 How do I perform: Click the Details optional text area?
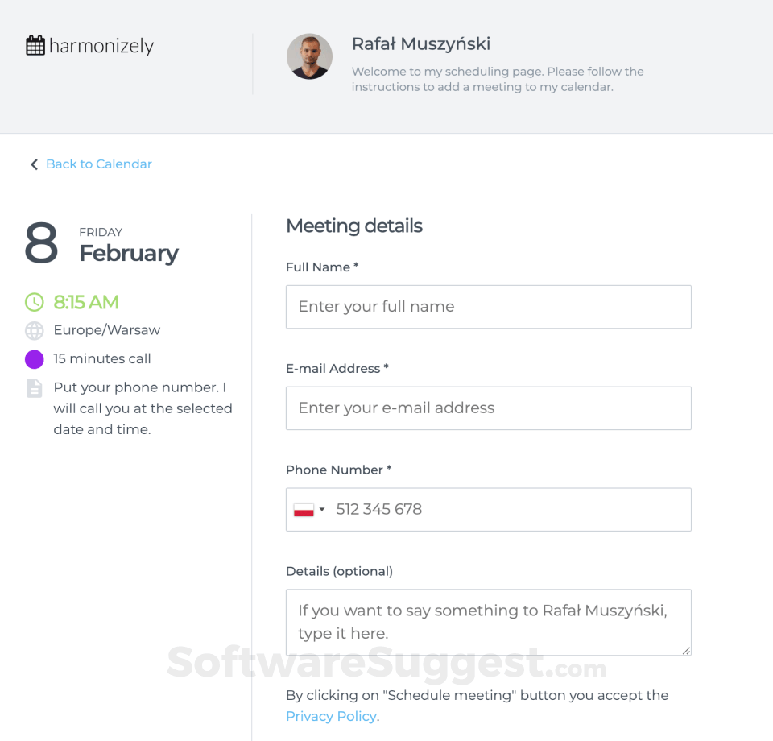click(x=488, y=622)
